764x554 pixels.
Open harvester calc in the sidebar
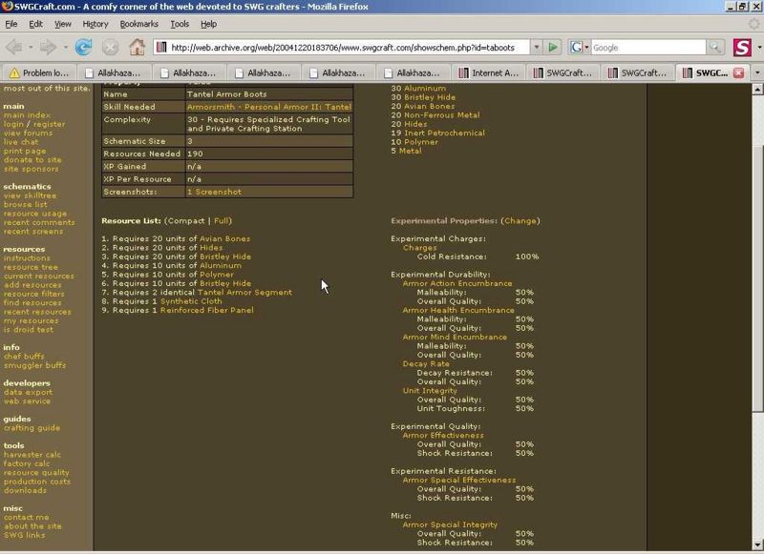click(32, 454)
